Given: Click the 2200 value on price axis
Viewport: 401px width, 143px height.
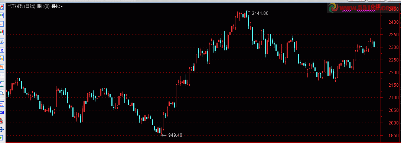Looking at the screenshot, I should pos(393,73).
